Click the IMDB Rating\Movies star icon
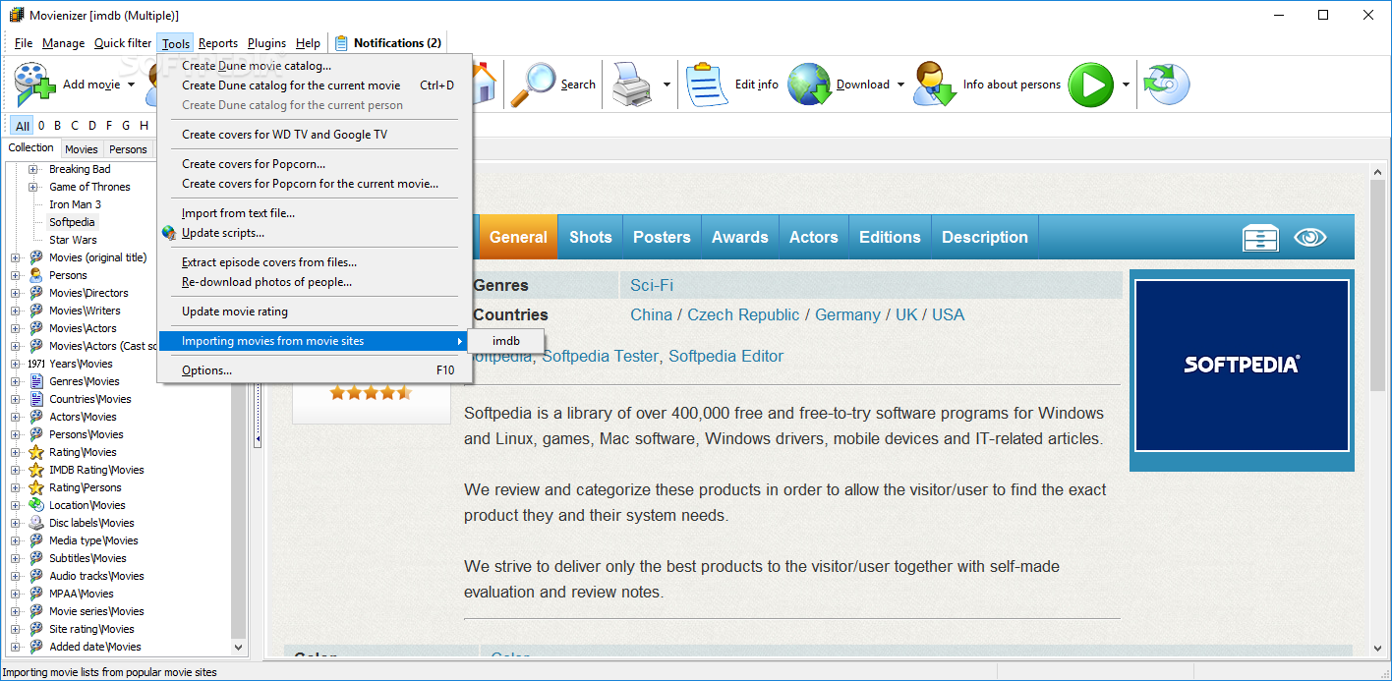 pos(36,470)
